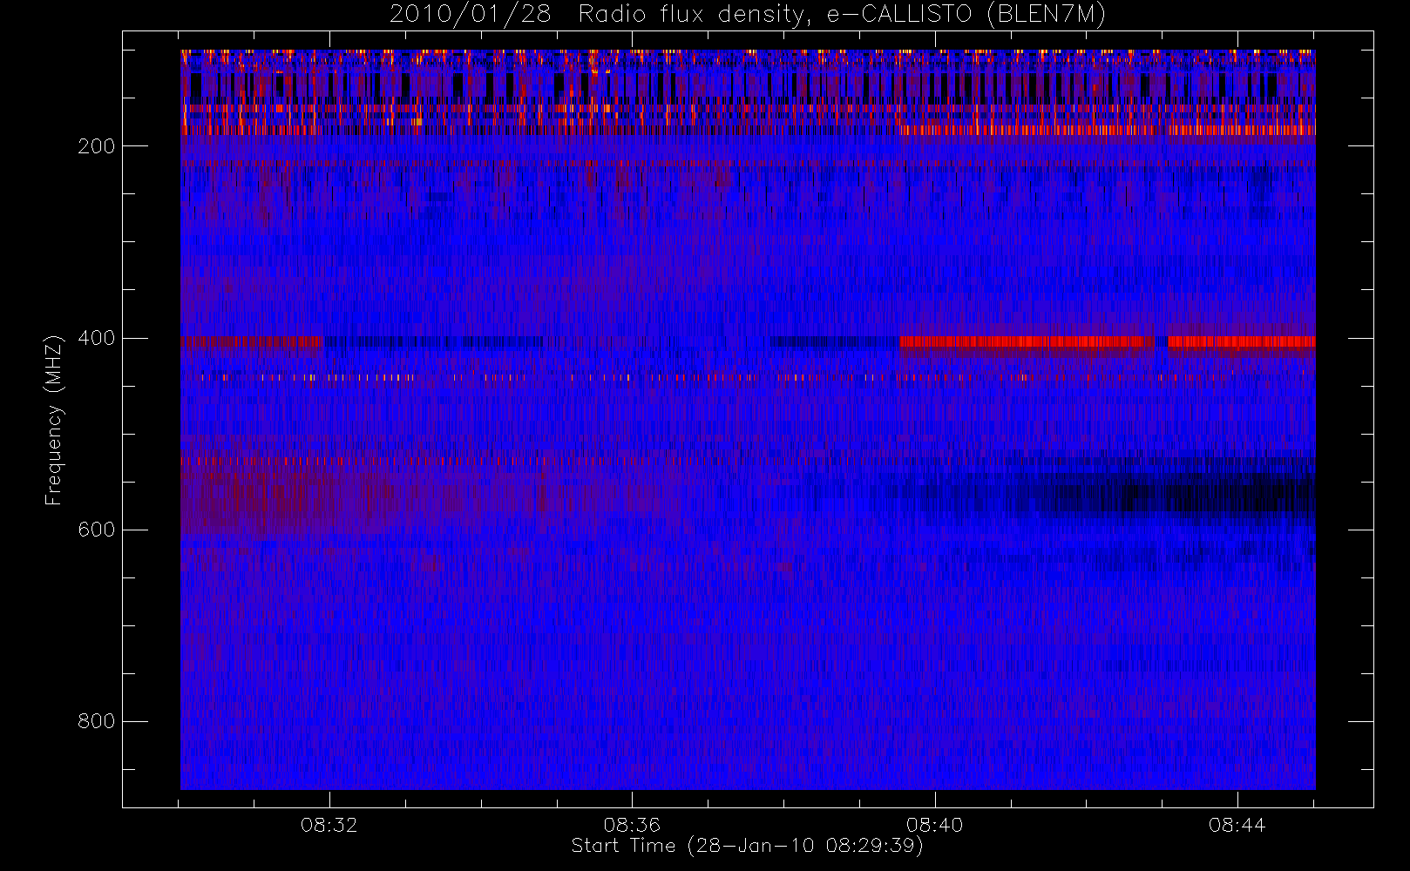Click the 08:40 time tick label
The width and height of the screenshot is (1410, 871).
(934, 825)
